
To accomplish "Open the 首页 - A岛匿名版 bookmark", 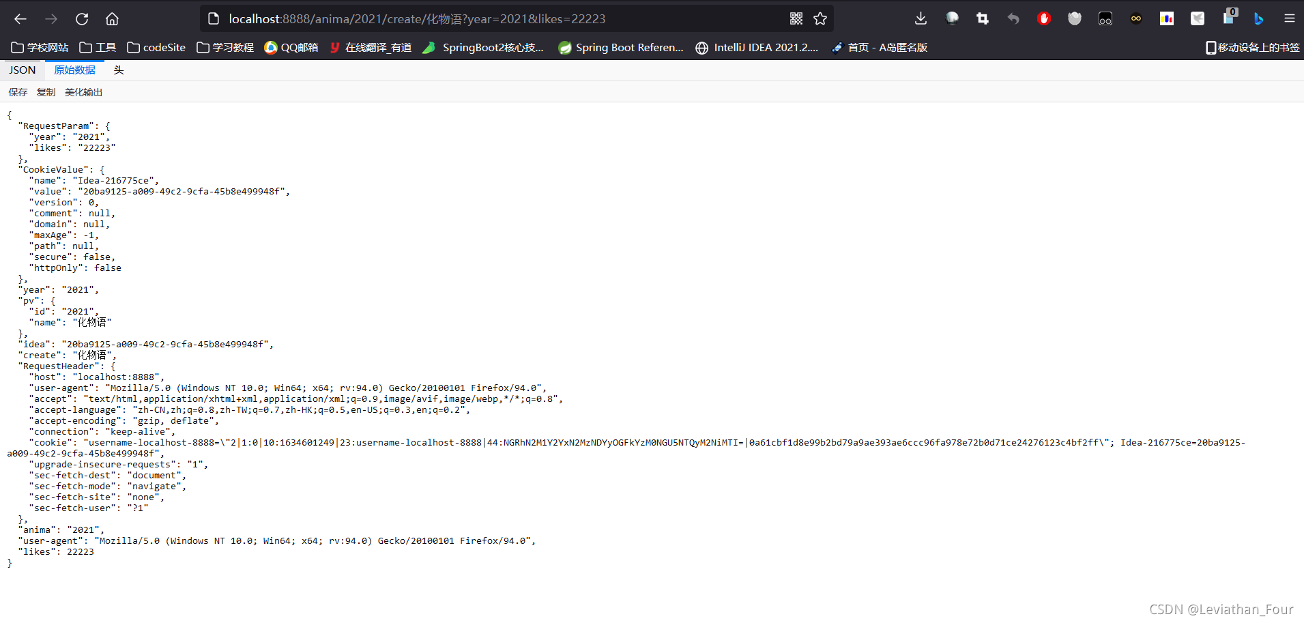I will pos(880,48).
